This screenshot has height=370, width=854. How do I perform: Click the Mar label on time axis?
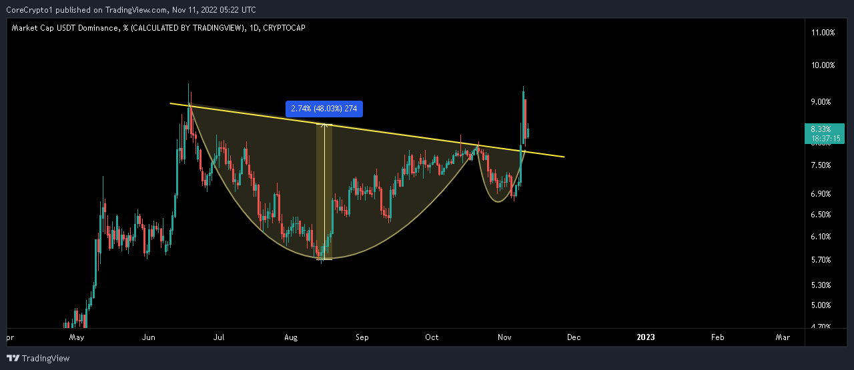783,337
